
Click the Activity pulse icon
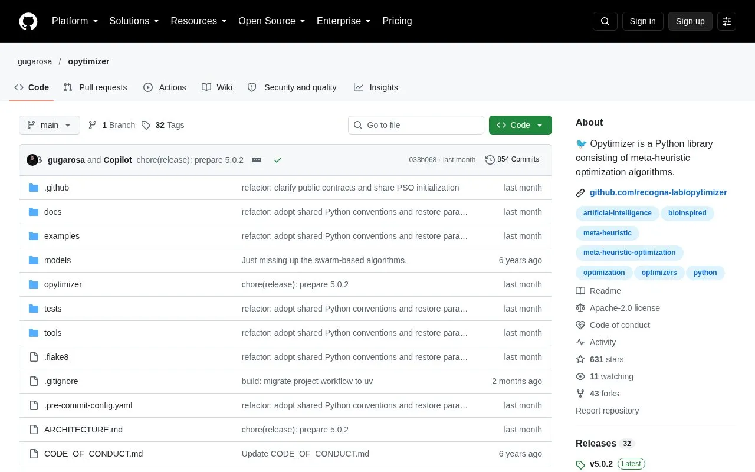pyautogui.click(x=580, y=342)
